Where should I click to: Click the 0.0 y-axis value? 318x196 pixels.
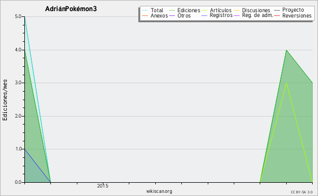(18, 182)
